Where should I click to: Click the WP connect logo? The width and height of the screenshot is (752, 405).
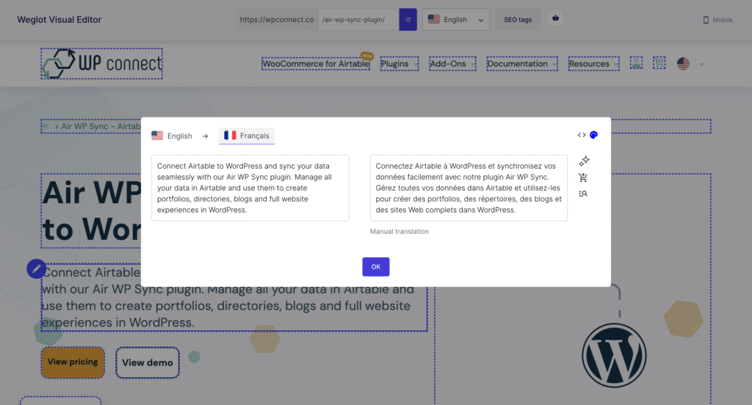101,63
